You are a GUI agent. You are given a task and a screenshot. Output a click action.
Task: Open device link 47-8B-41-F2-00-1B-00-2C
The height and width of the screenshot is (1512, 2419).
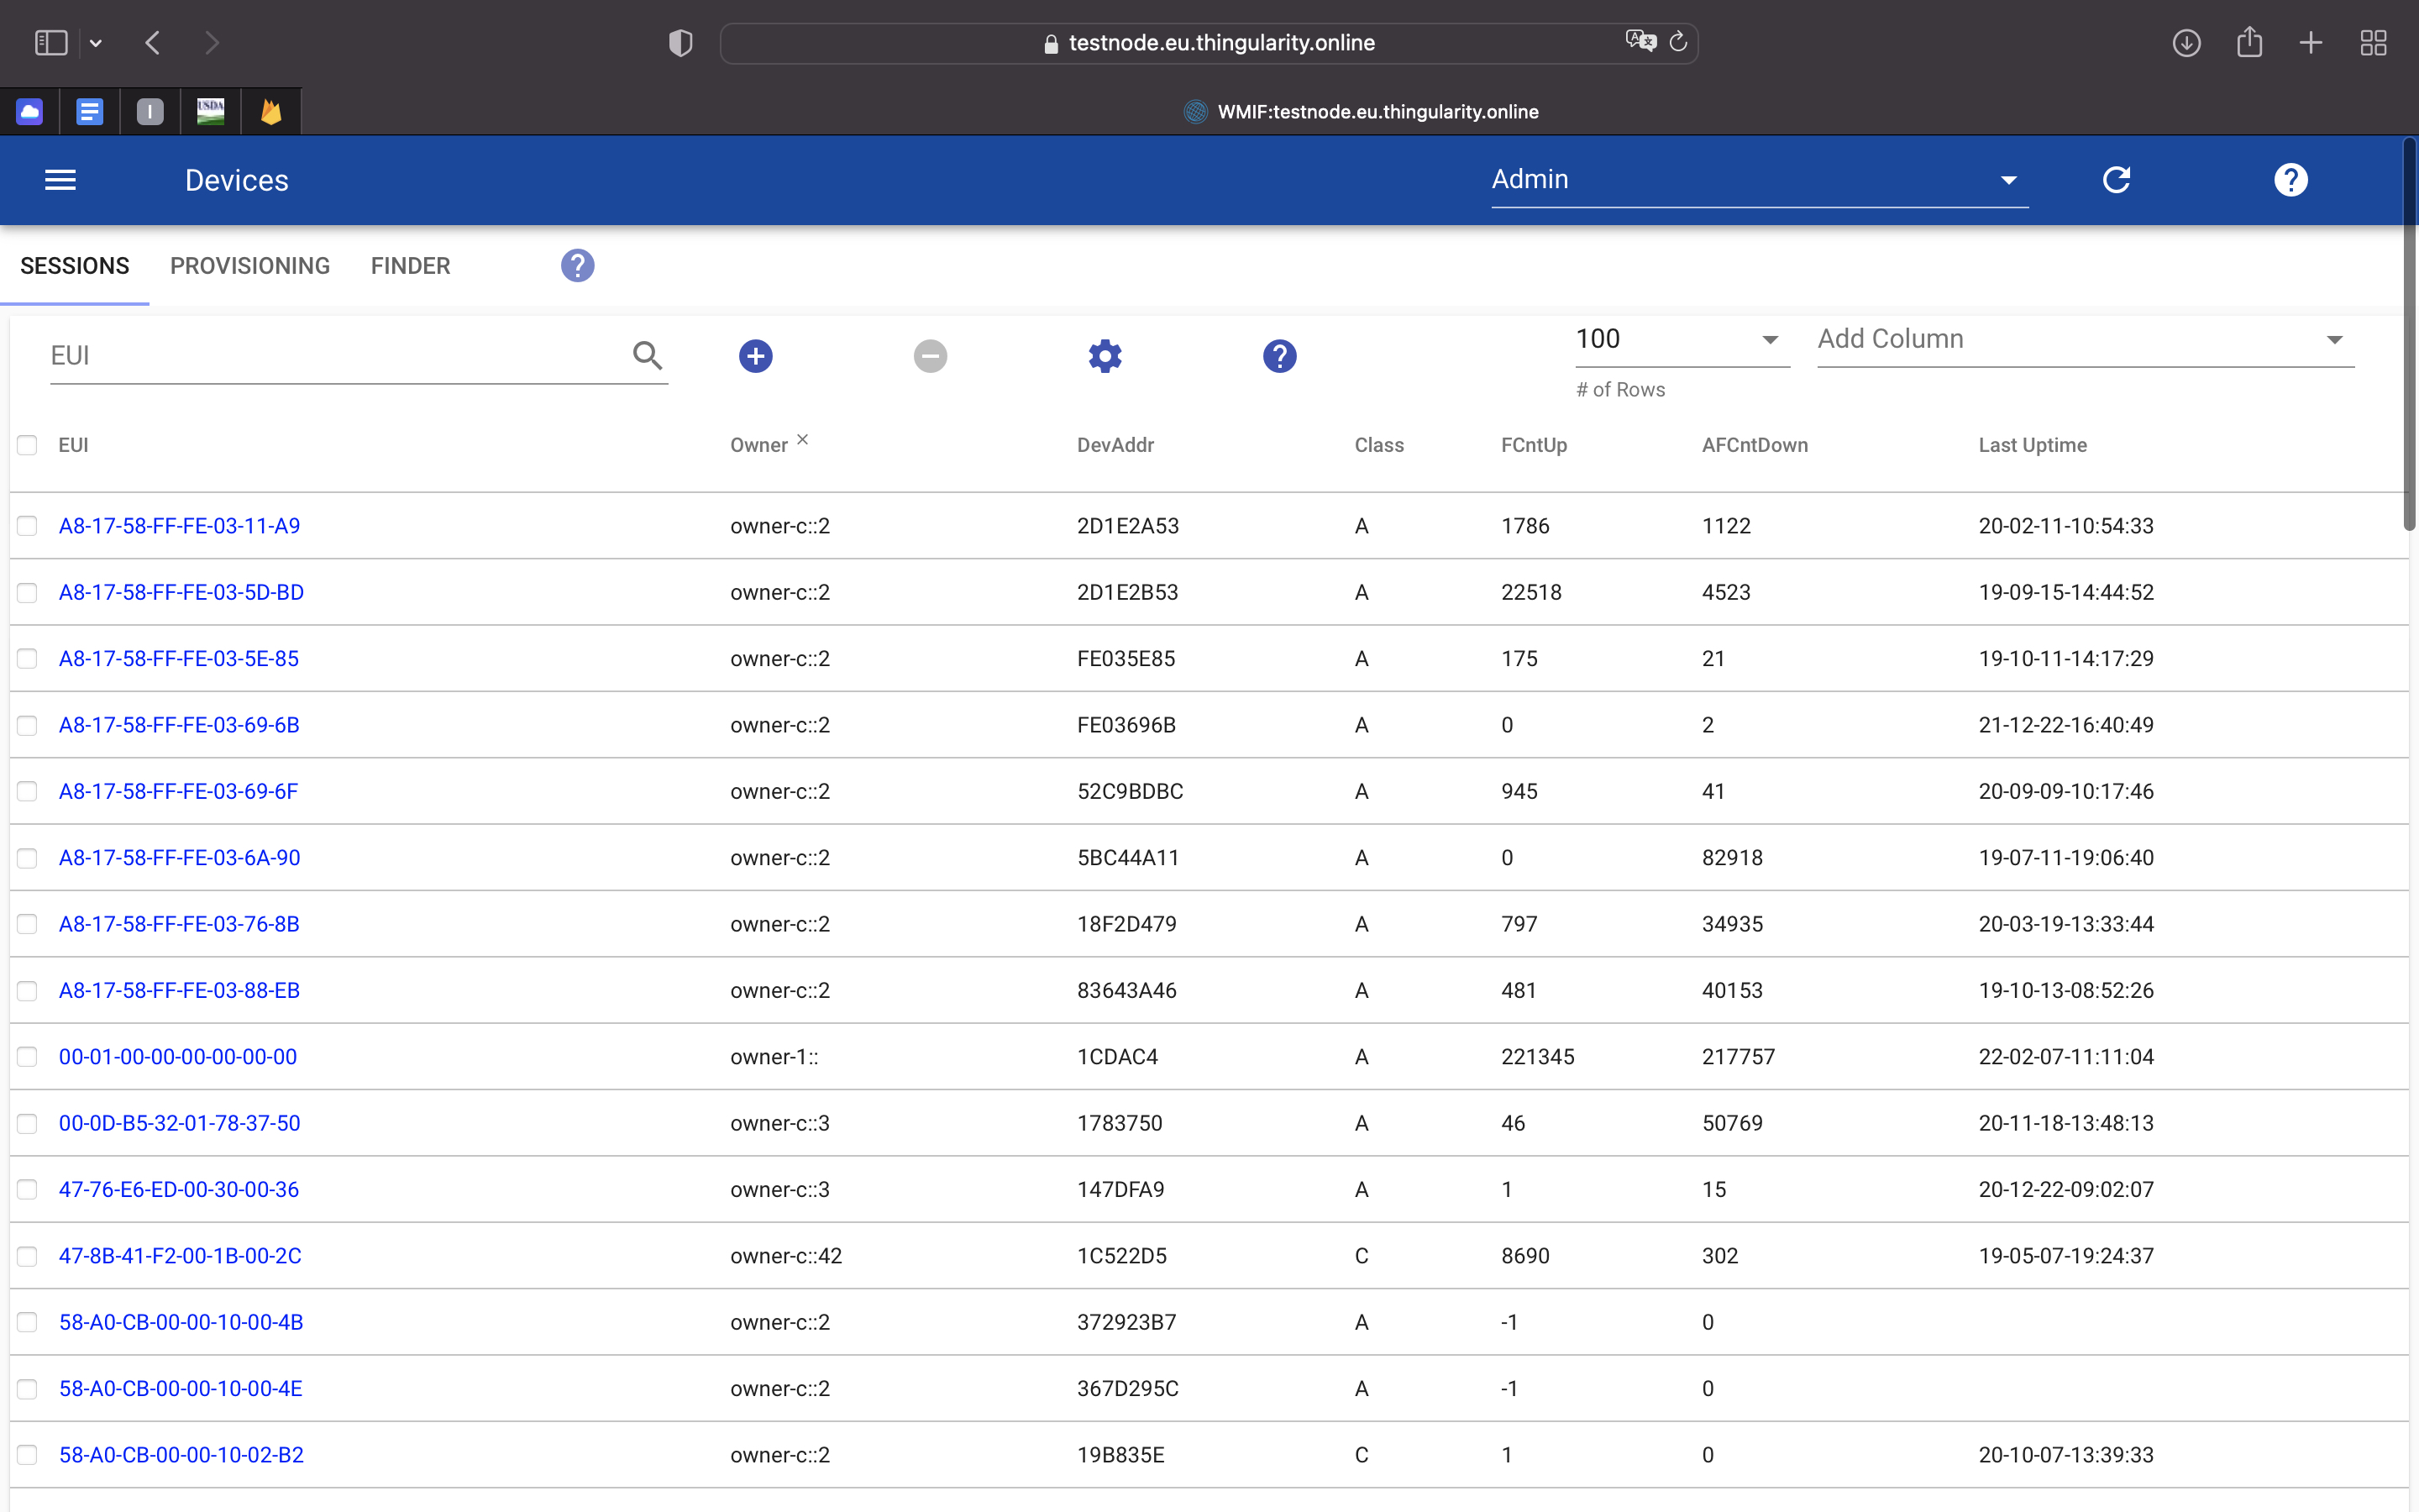180,1256
